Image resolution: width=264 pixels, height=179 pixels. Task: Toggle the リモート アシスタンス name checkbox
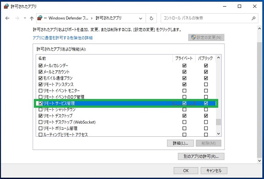tap(40, 84)
